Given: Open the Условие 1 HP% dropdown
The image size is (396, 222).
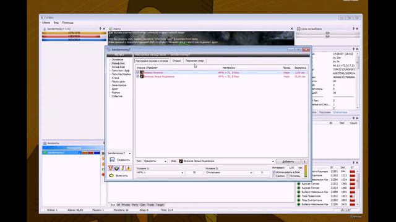Looking at the screenshot, I should [182, 173].
